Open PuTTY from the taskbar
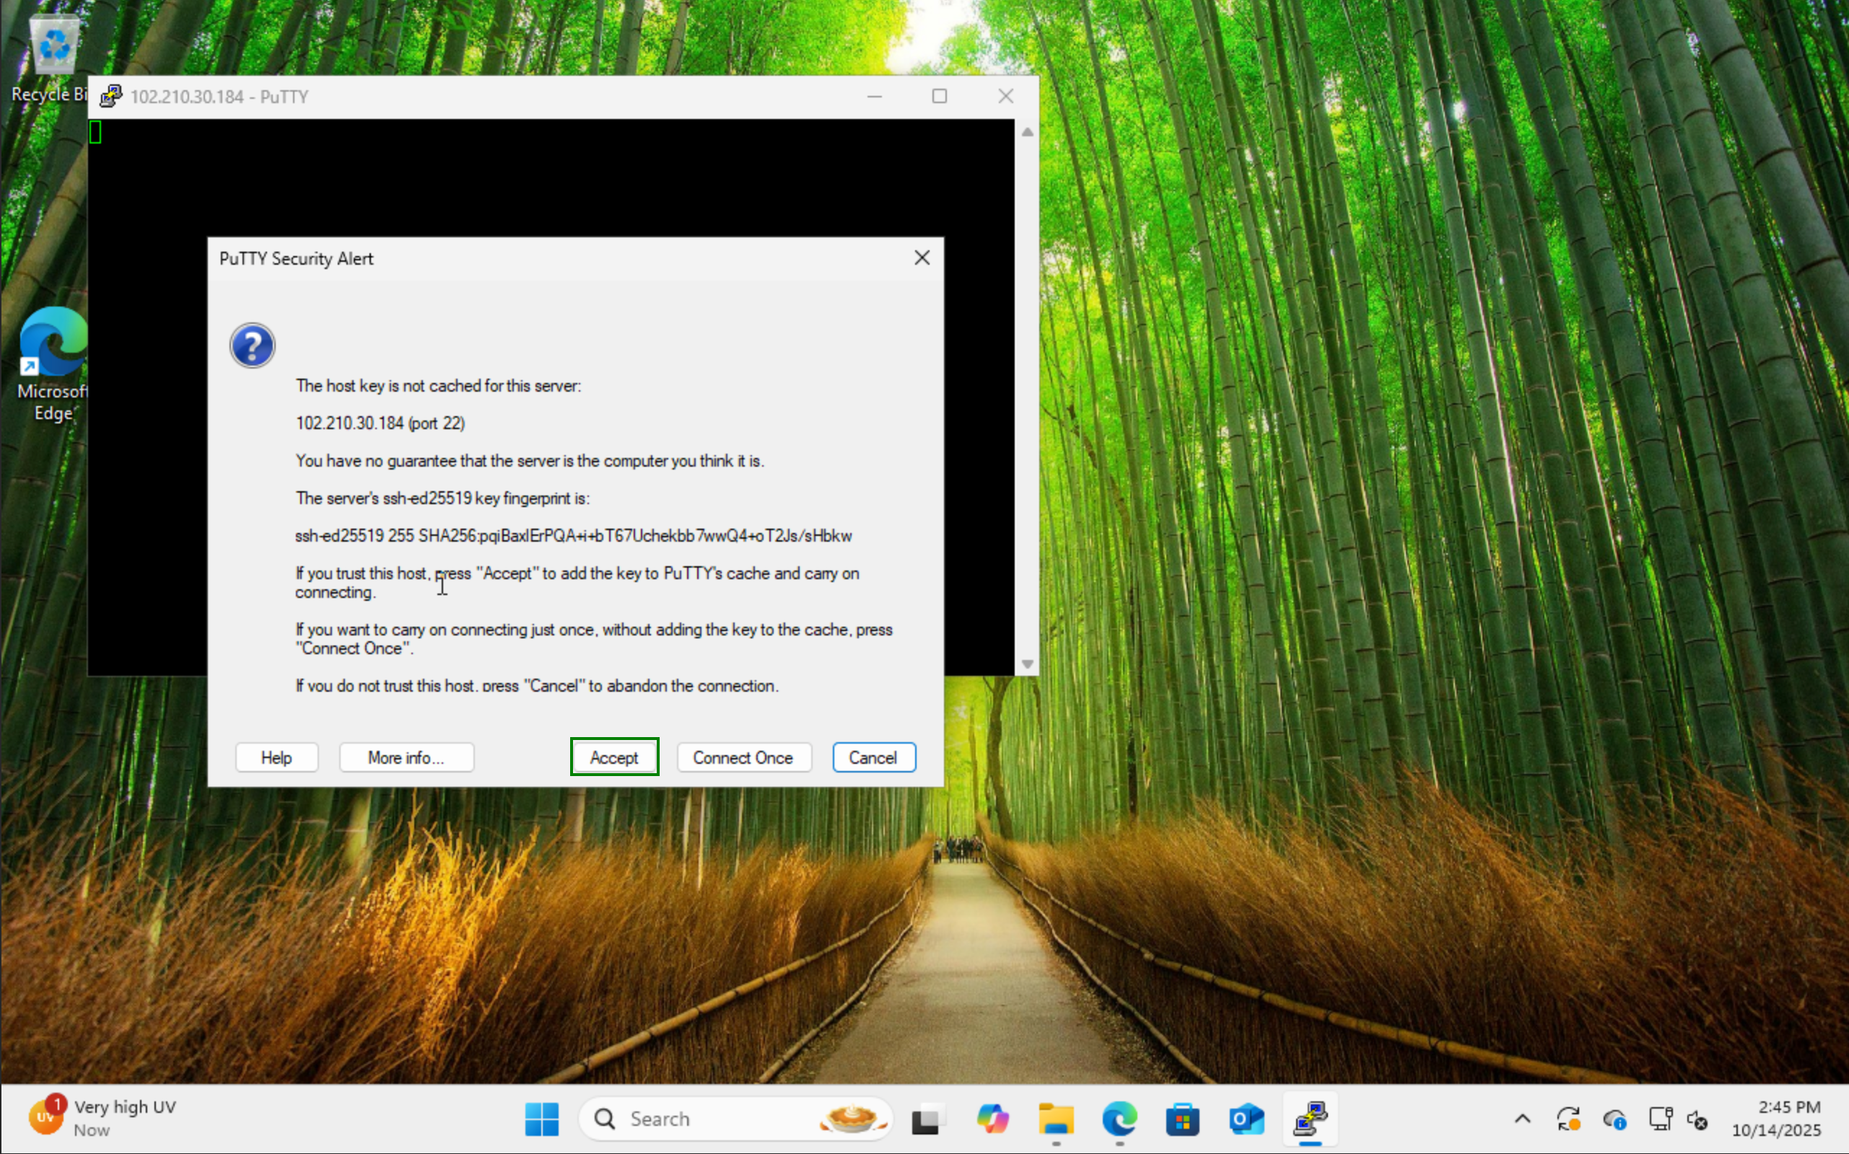The width and height of the screenshot is (1849, 1154). click(x=1310, y=1119)
